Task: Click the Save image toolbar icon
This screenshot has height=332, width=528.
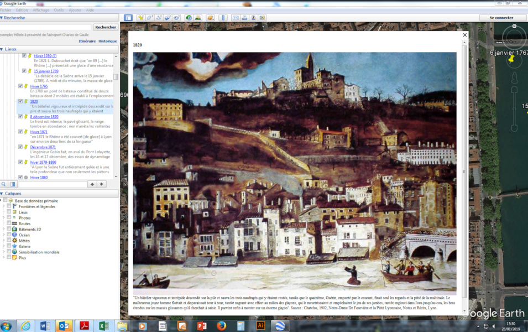Action: pos(253,18)
